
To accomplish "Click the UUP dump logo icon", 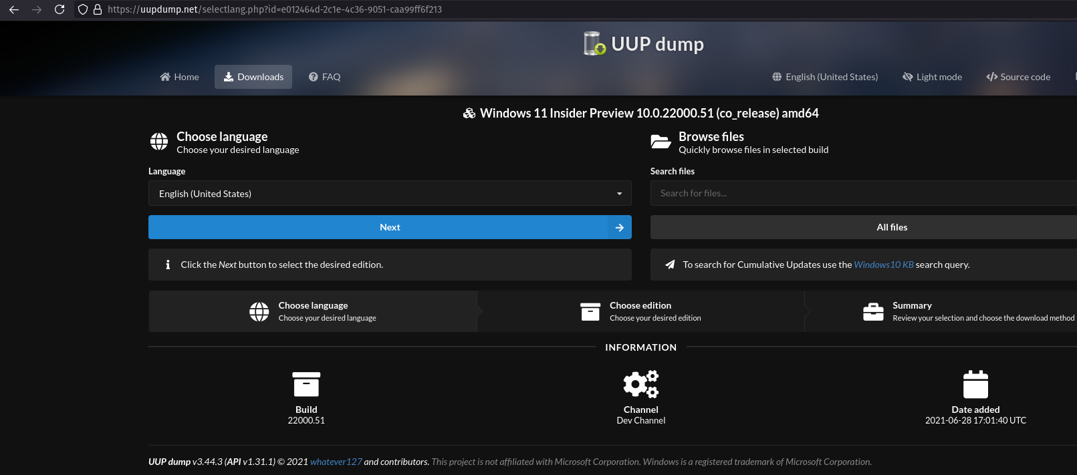I will [x=594, y=43].
